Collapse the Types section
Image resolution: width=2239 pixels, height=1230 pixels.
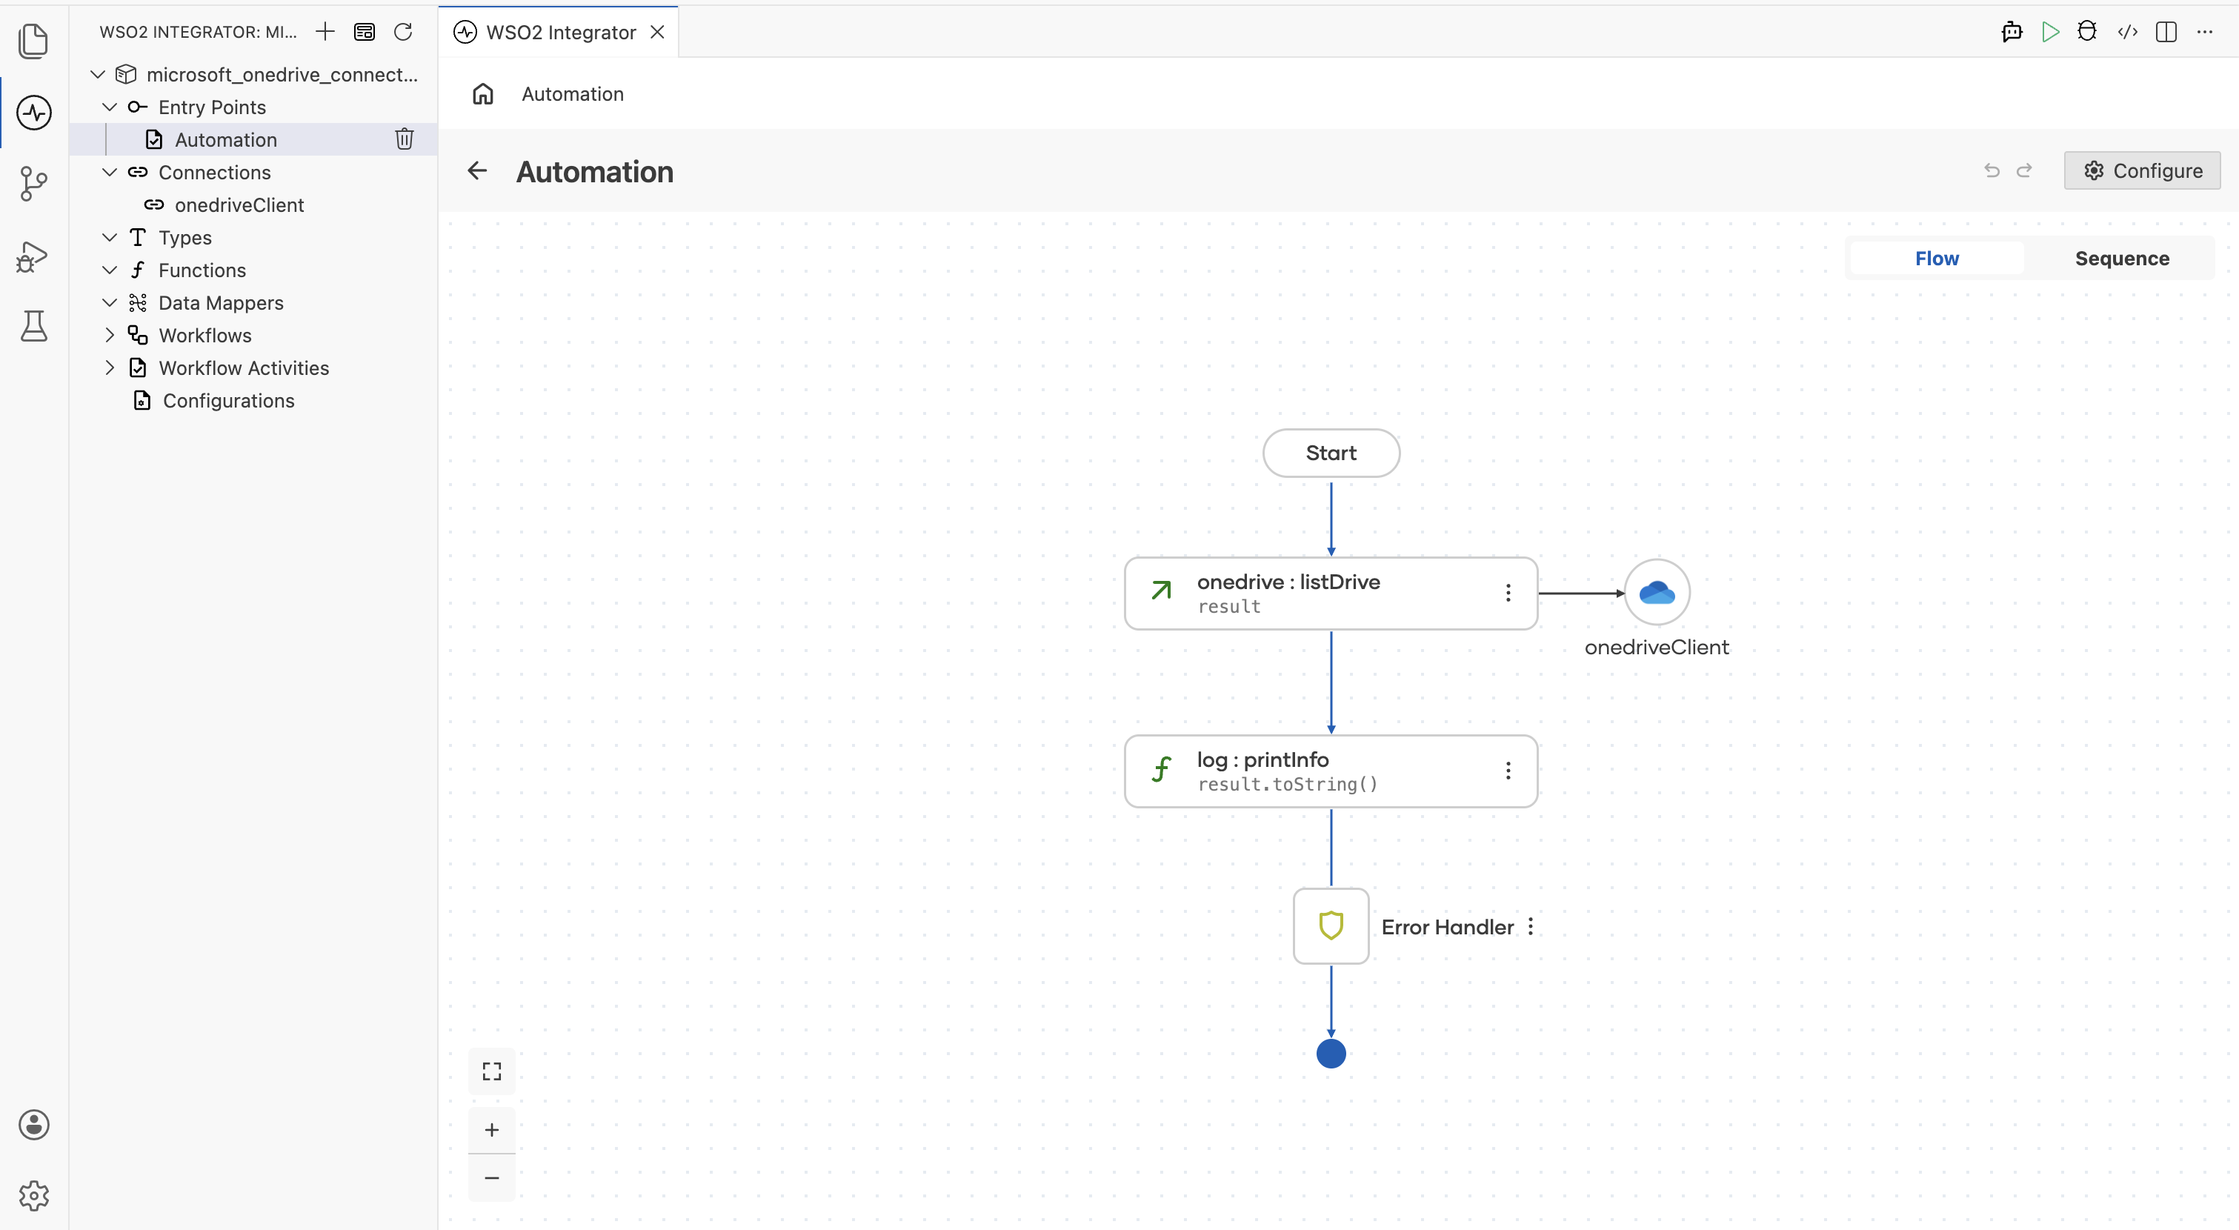[110, 237]
